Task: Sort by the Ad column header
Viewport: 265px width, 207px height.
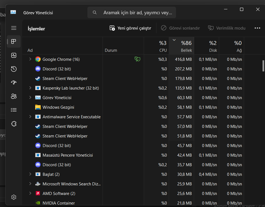Action: 62,46
